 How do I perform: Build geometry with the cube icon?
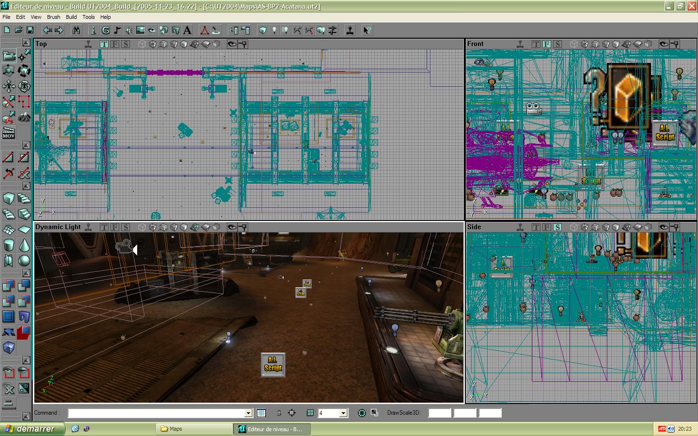[x=263, y=30]
